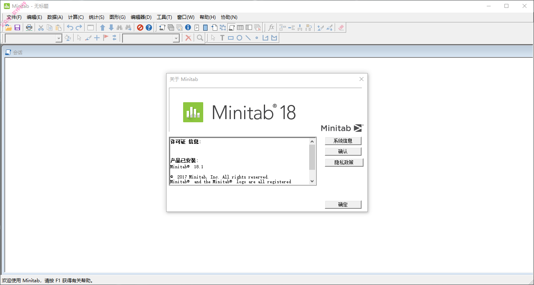Click the up arrow Previous Command icon

(102, 28)
